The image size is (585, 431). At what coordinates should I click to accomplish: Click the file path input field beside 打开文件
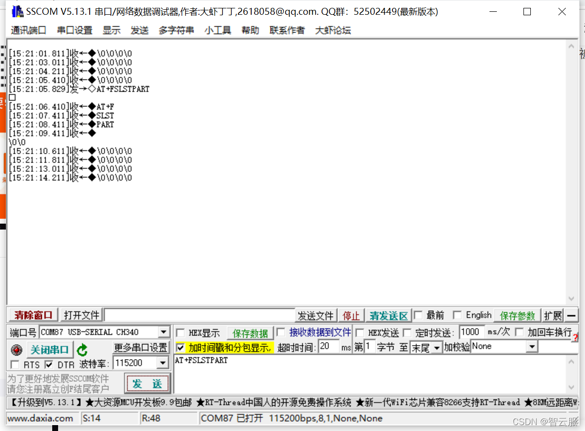(199, 315)
